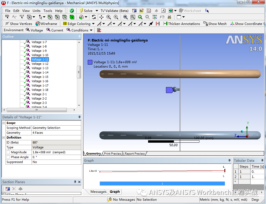Image resolution: width=266 pixels, height=204 pixels.
Task: Click New Section Plane icon in Section Planes panel
Action: tap(7, 189)
